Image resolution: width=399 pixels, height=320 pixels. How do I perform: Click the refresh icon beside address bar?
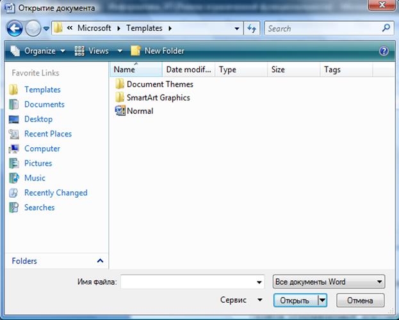[x=252, y=28]
